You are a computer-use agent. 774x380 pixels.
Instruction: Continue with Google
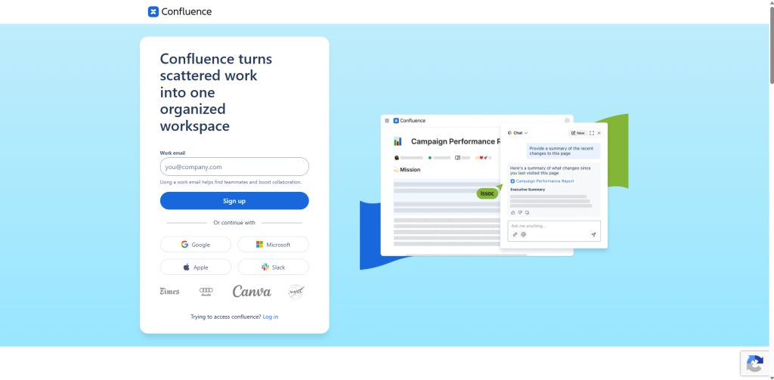pos(196,244)
